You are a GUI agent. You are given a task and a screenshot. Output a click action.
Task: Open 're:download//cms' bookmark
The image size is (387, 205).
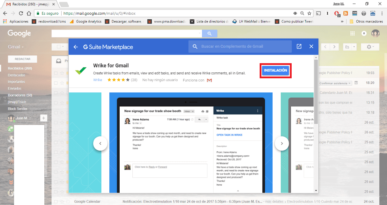click(x=49, y=21)
